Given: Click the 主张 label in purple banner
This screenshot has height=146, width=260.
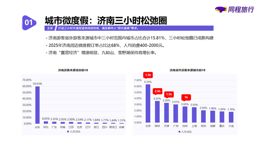Looking at the screenshot, I should [50, 28].
